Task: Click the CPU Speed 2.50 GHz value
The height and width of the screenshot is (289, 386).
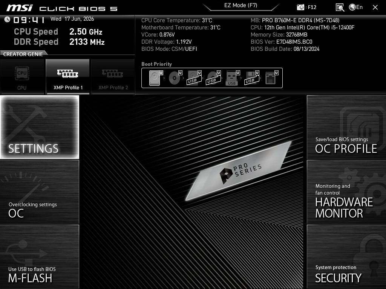Action: tap(86, 32)
